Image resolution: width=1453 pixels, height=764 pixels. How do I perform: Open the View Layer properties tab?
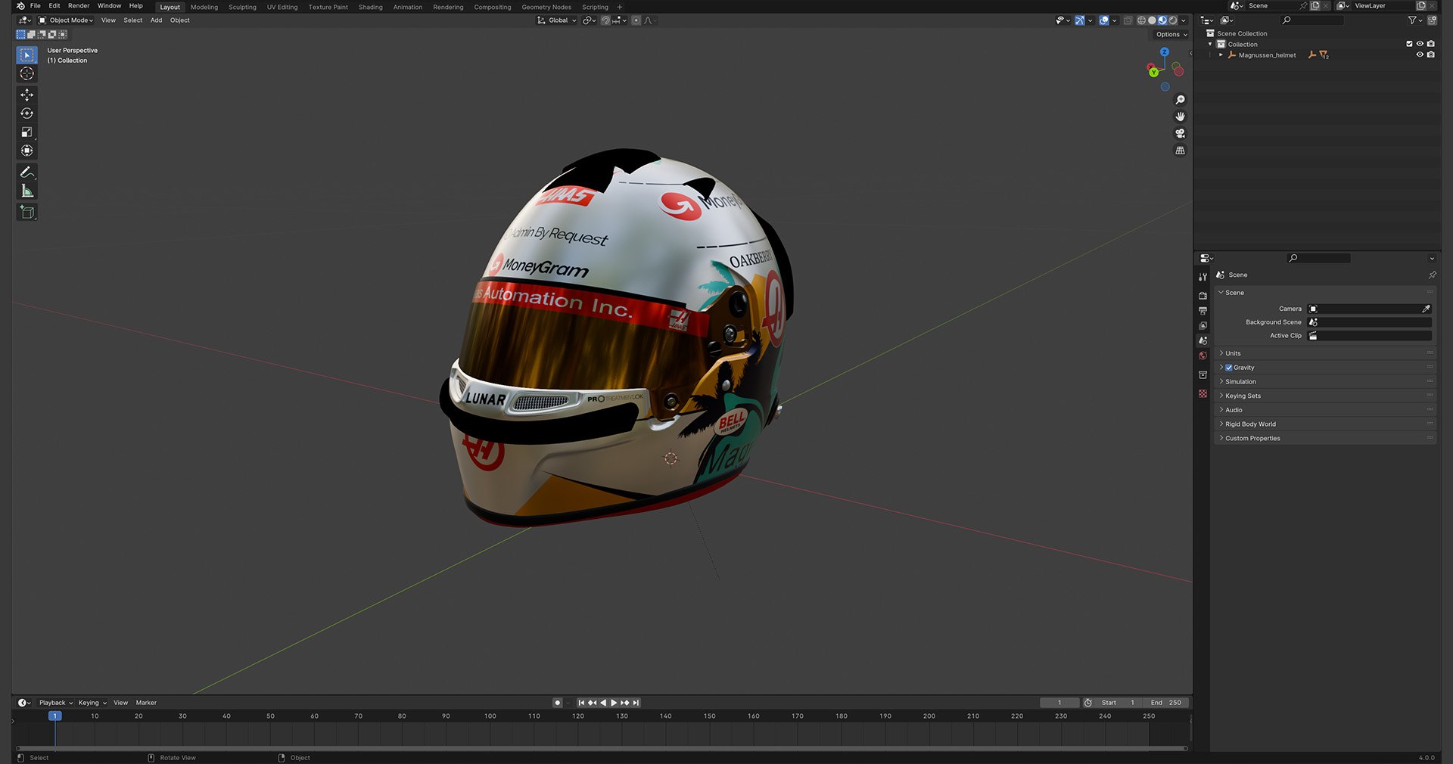click(1203, 326)
